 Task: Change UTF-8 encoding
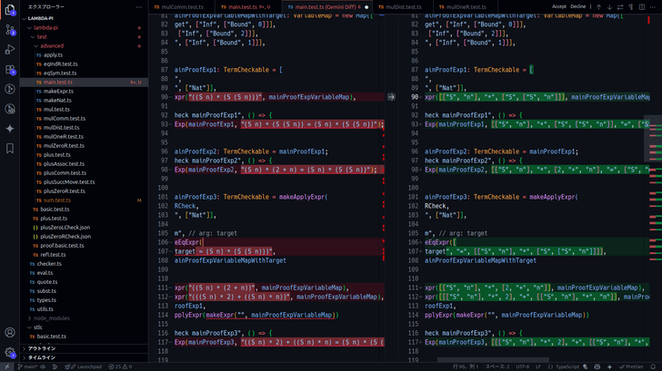(522, 366)
